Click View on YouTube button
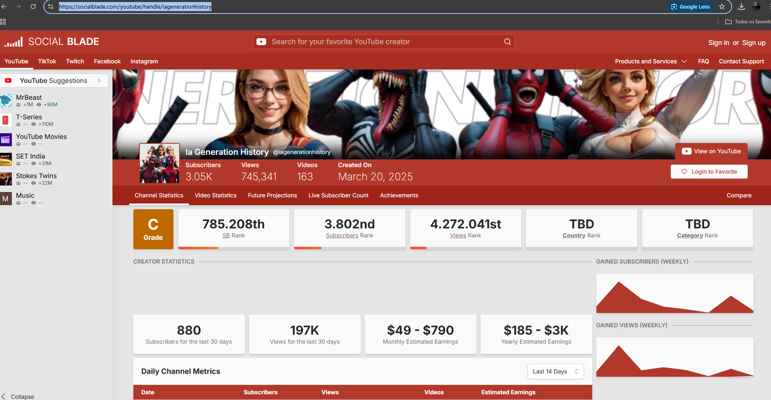Screen dimensions: 771x400 point(711,151)
